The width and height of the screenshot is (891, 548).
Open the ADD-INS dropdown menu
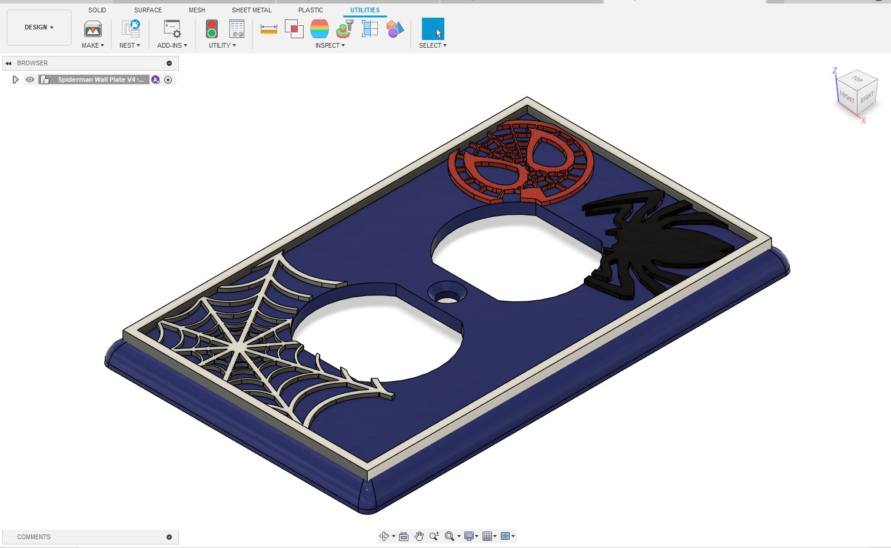pyautogui.click(x=172, y=45)
